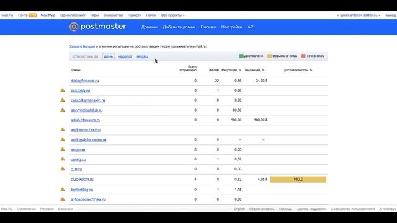Click warning icon beside andreevschool.ru
Screen dimensions: 397x223
click(63, 129)
